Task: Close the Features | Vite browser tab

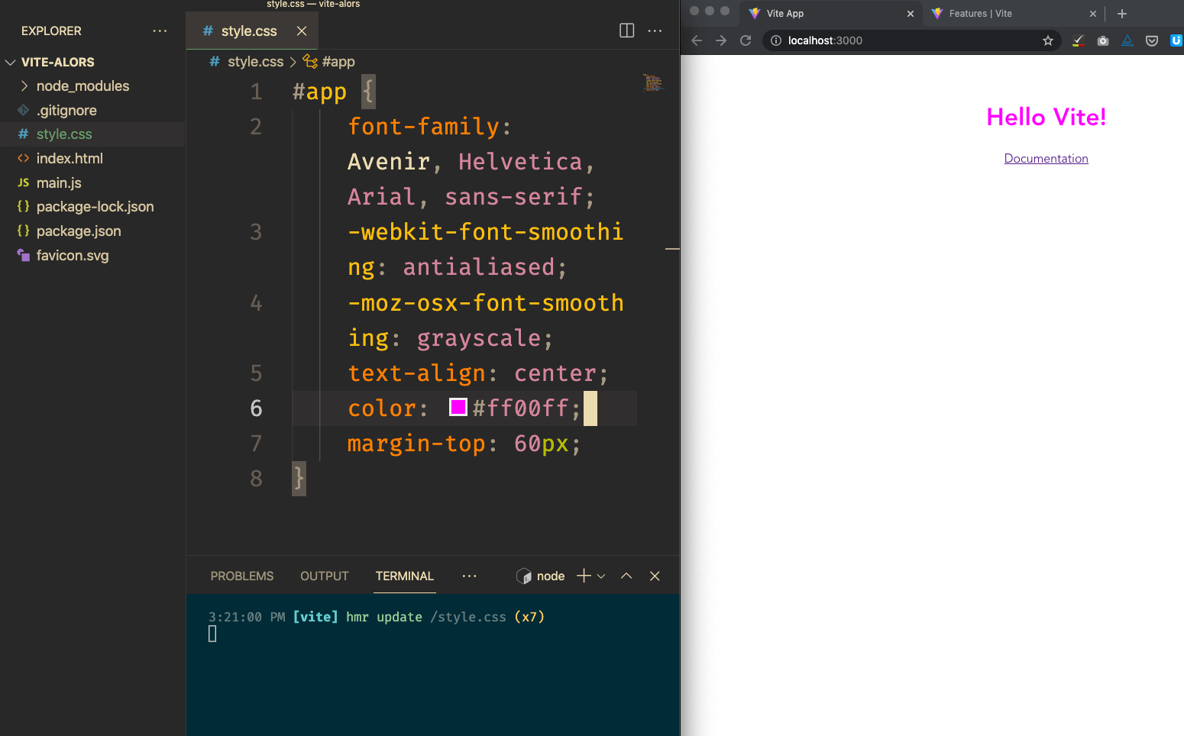Action: click(x=1093, y=14)
